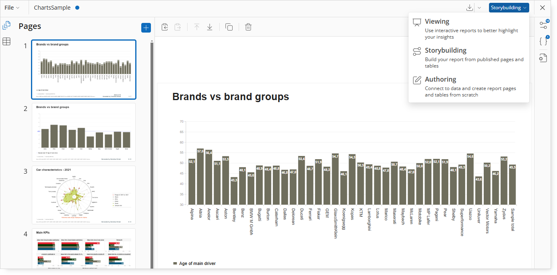Open the Pages panel from left sidebar
Image resolution: width=557 pixels, height=275 pixels.
pos(6,26)
